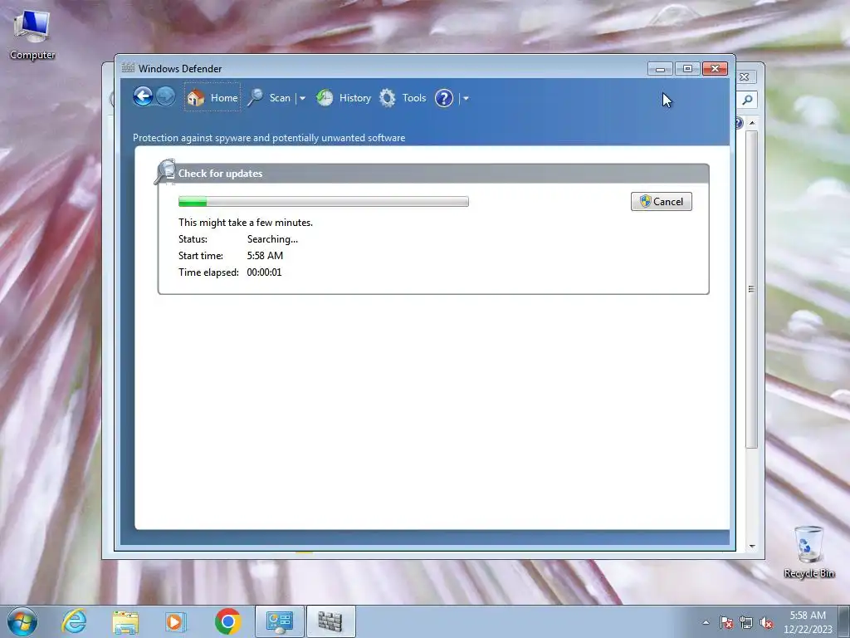Click the search icon in background window
The image size is (850, 638).
click(748, 100)
